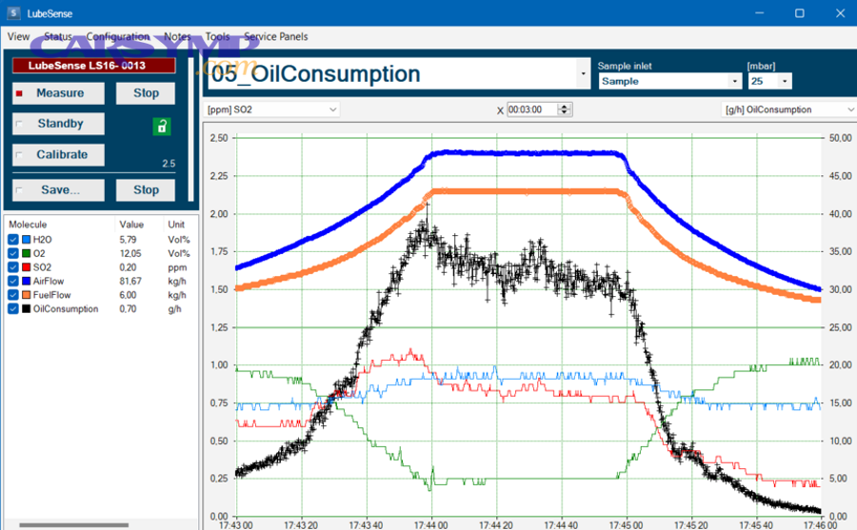Image resolution: width=857 pixels, height=530 pixels.
Task: Open the 05_OilConsumption method dropdown
Action: pyautogui.click(x=583, y=73)
